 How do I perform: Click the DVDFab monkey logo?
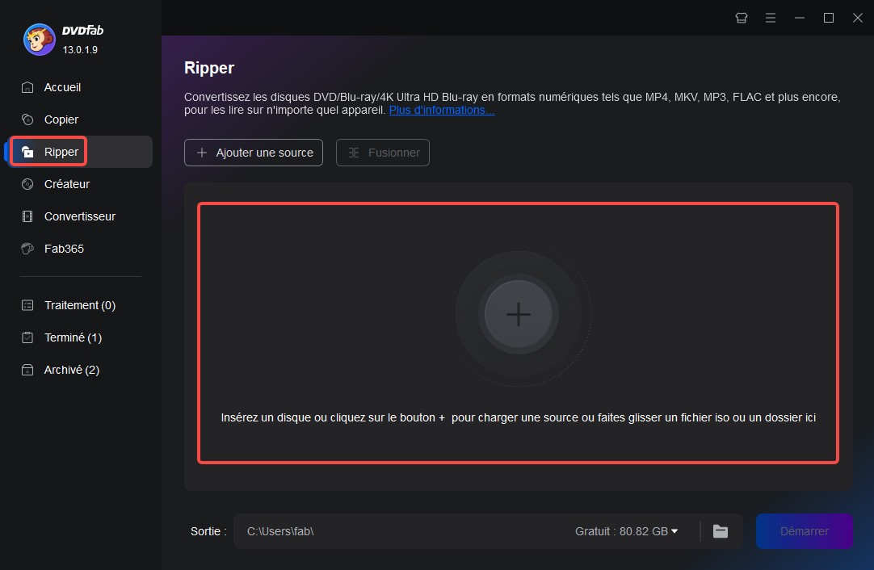[39, 40]
